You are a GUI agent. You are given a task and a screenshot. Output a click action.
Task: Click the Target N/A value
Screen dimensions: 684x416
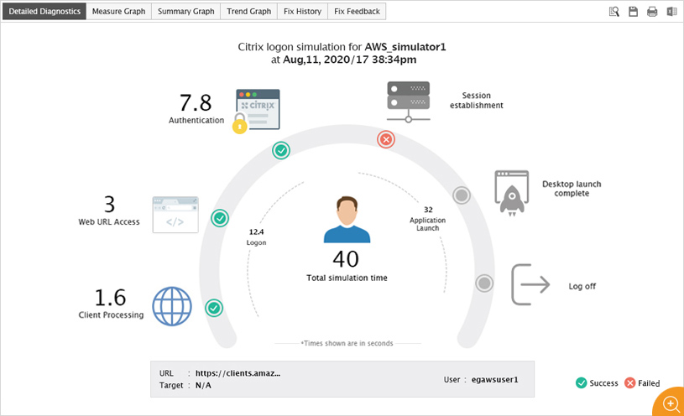coord(203,386)
